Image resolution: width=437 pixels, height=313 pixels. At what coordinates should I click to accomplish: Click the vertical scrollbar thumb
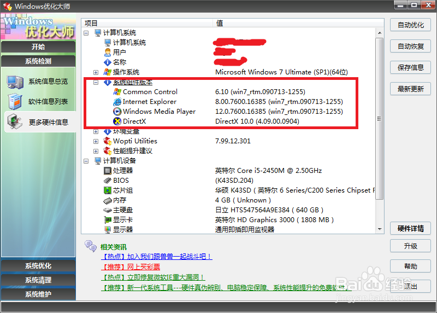pyautogui.click(x=380, y=119)
